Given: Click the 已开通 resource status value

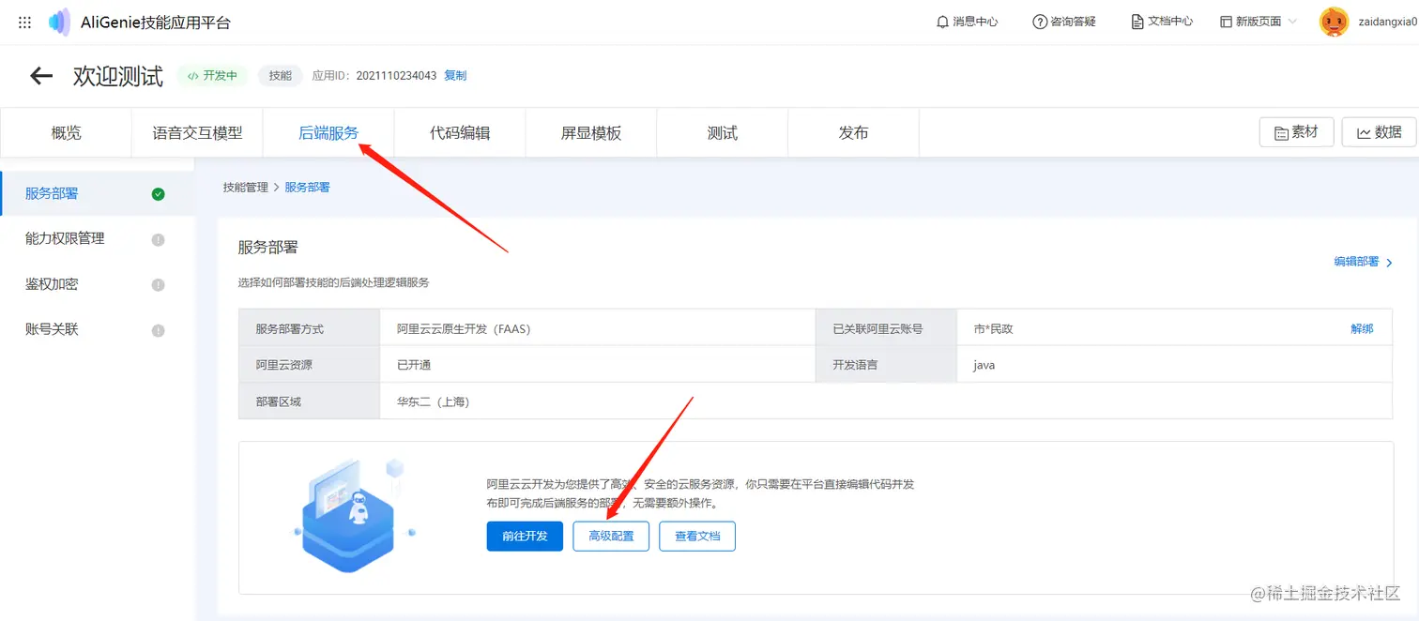Looking at the screenshot, I should 414,365.
